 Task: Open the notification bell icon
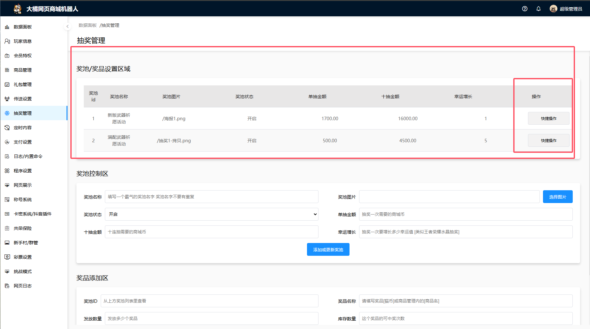coord(539,9)
